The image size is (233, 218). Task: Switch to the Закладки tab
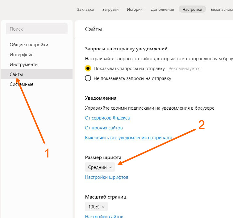click(85, 10)
